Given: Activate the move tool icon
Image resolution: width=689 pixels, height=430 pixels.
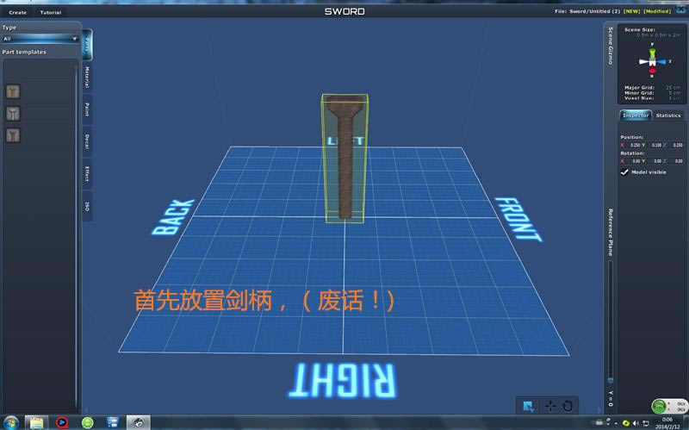Looking at the screenshot, I should (x=549, y=405).
